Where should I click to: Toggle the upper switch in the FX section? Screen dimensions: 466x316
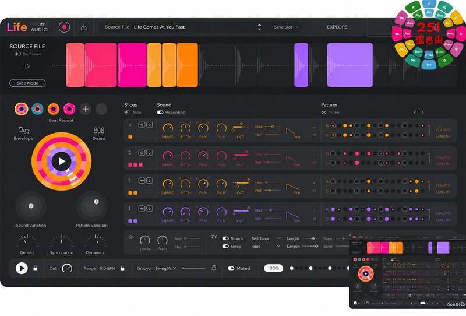point(225,238)
